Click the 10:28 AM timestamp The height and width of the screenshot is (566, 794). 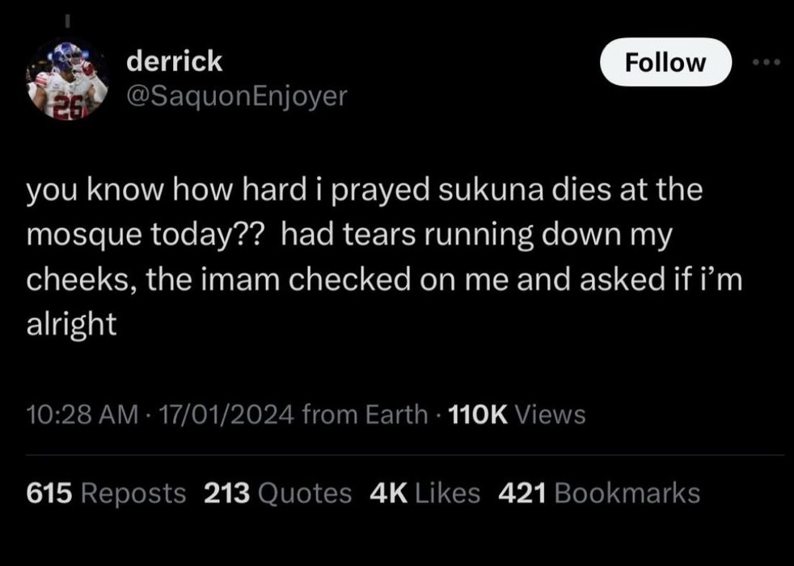coord(70,415)
